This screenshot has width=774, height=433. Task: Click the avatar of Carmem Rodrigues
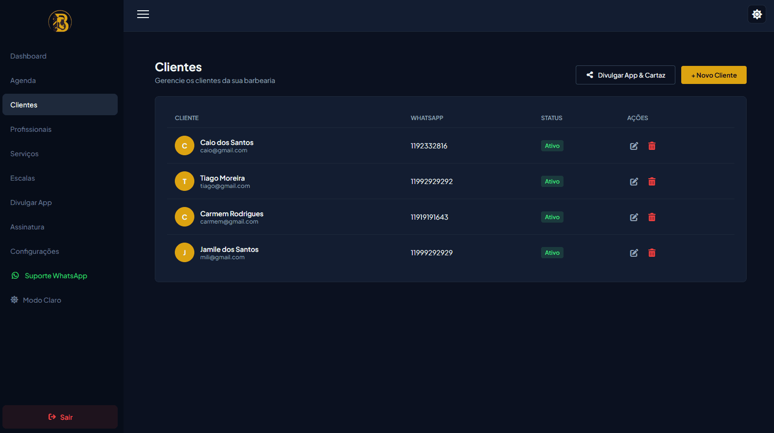(x=185, y=217)
